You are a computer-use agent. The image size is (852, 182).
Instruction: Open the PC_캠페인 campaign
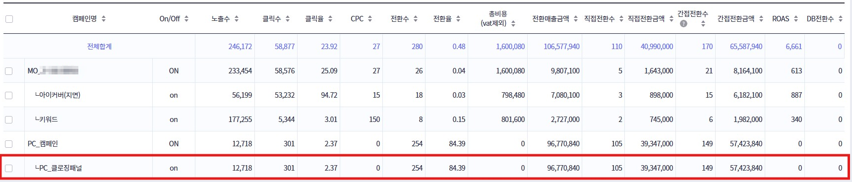(43, 144)
